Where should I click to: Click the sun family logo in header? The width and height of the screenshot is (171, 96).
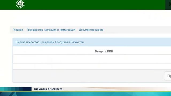(x=20, y=4)
